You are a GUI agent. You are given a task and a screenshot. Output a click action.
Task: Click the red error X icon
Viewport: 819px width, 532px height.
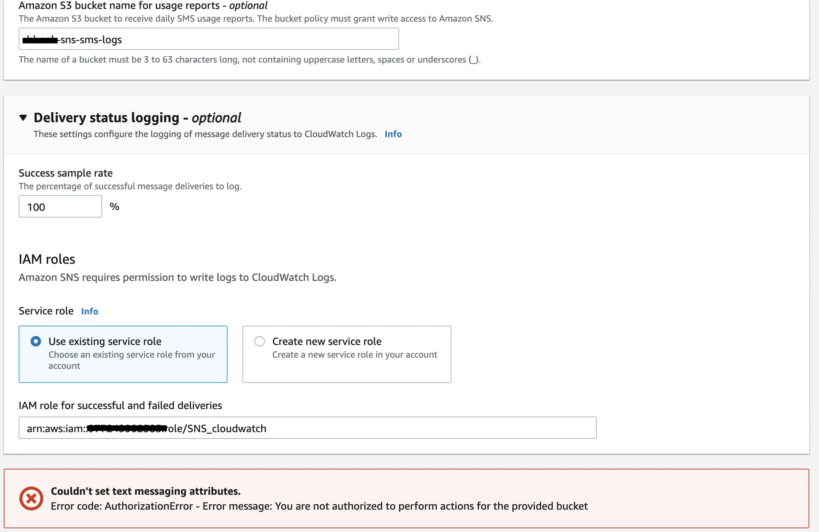[31, 498]
